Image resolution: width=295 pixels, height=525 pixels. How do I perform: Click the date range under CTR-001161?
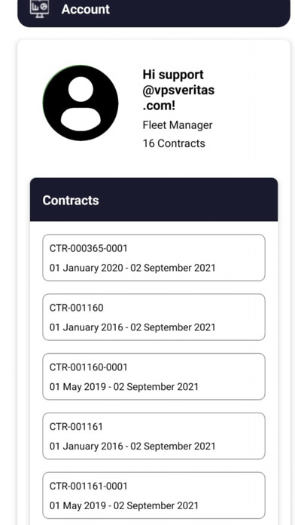coord(132,447)
